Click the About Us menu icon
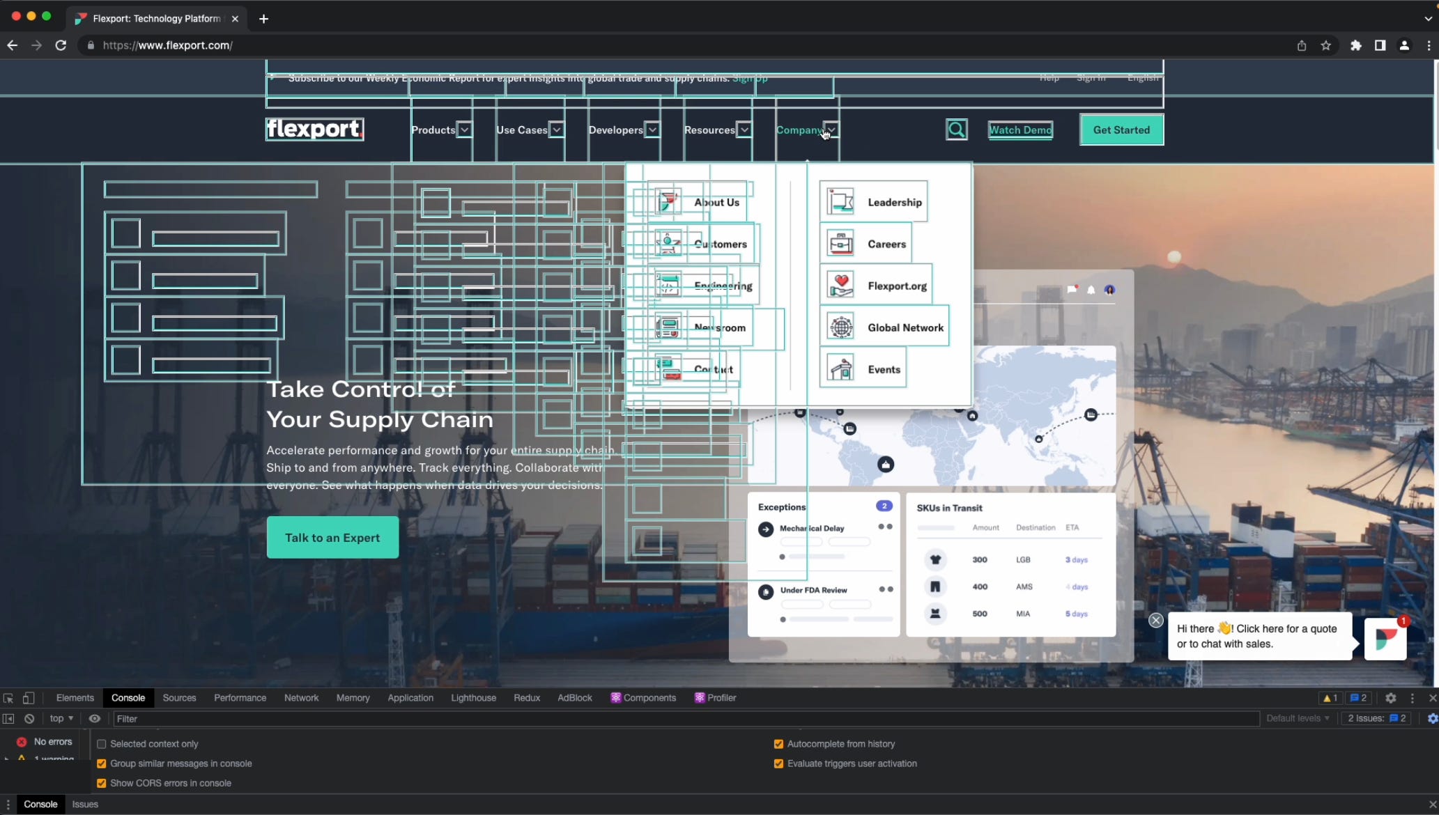This screenshot has width=1439, height=815. tap(668, 202)
